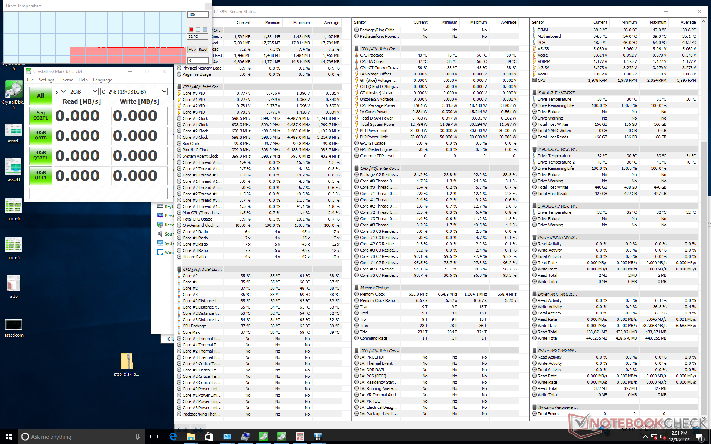
Task: Open the test count dropdown showing 5
Action: (x=60, y=91)
